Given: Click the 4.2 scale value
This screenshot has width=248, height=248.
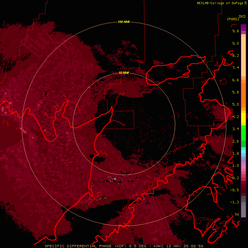Looking at the screenshot, I should (236, 117).
